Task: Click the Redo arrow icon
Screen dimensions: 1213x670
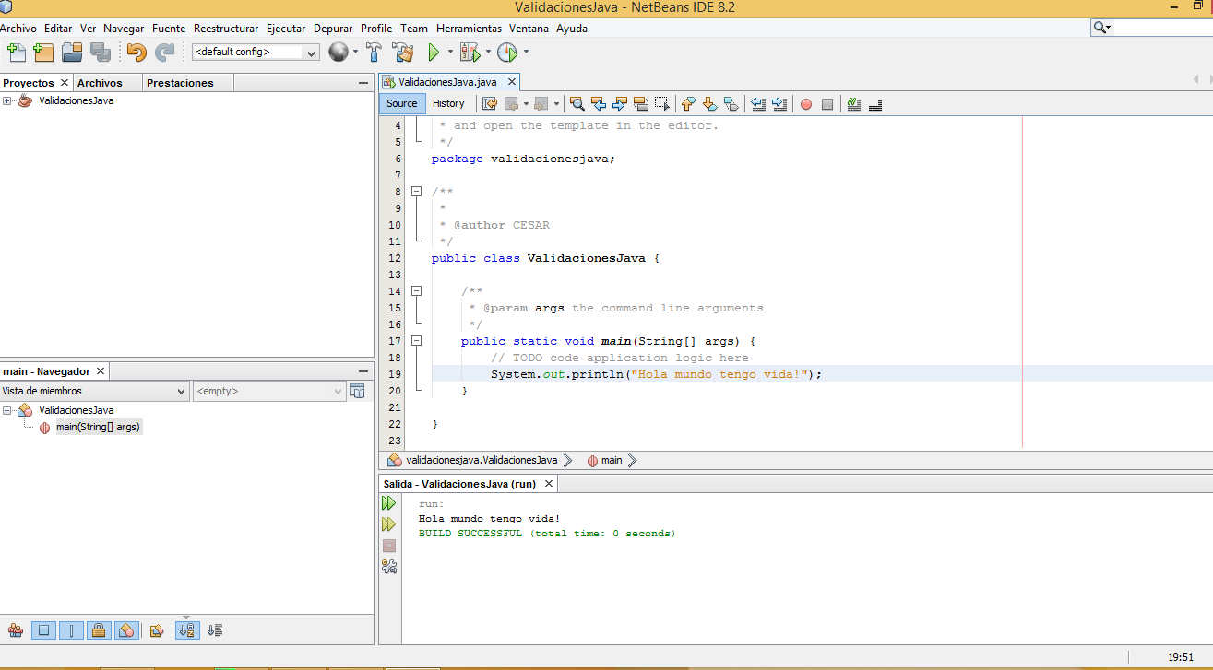Action: (164, 53)
